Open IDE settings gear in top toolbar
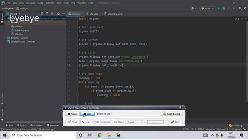248x139 pixels. pyautogui.click(x=245, y=8)
